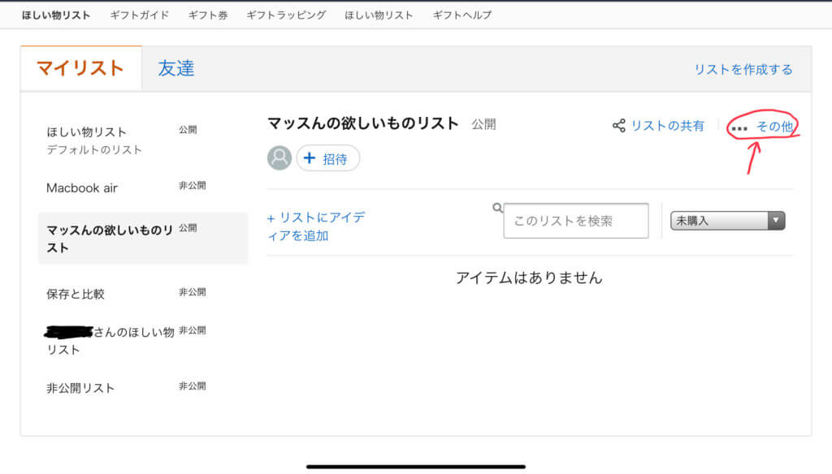The width and height of the screenshot is (832, 474).
Task: Select the default ほしい物リスト in sidebar
Action: click(87, 132)
